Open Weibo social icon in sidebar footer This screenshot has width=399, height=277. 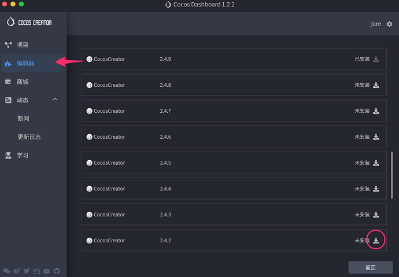[x=17, y=271]
